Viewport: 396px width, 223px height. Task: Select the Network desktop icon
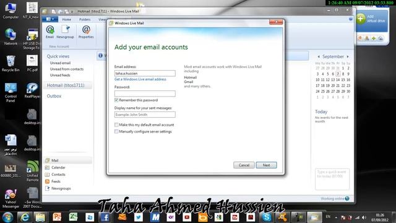(x=11, y=37)
